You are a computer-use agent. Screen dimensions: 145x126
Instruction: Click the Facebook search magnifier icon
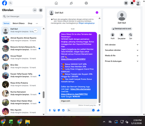click(10, 3)
